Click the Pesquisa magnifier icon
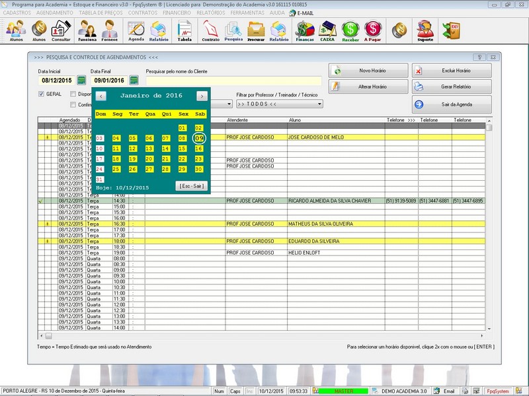Screen dimensions: 529x396 233,30
